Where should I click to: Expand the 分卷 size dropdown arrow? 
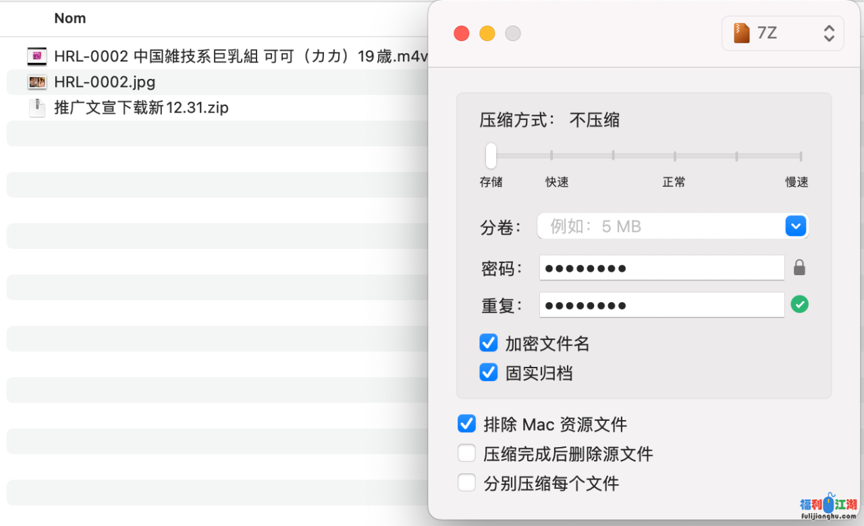(x=796, y=227)
